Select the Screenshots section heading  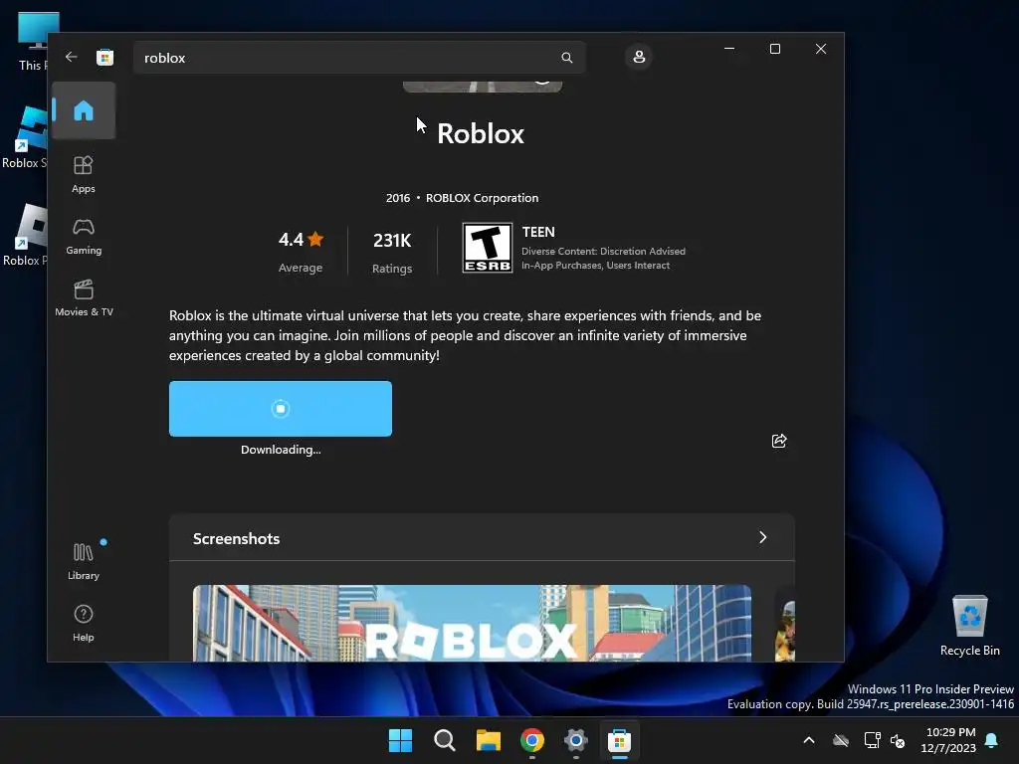coord(236,538)
